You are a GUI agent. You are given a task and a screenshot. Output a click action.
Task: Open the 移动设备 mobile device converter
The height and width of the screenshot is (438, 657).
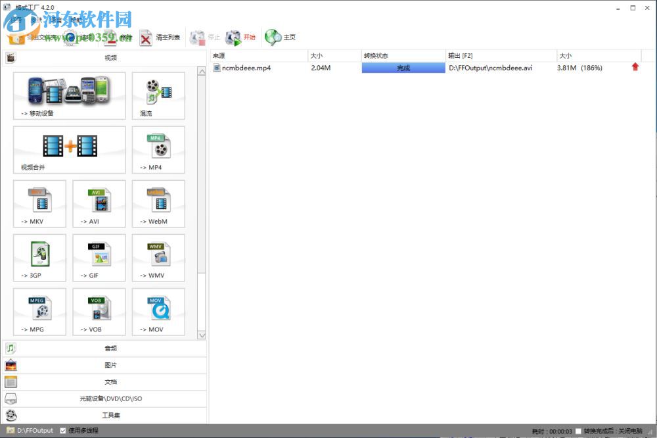coord(69,95)
